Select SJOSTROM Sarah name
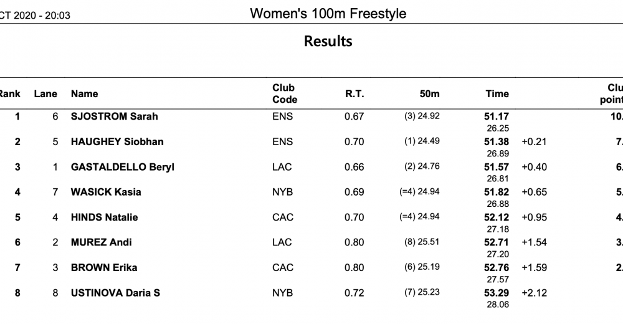Viewport: 623px width, 324px height. tap(115, 117)
